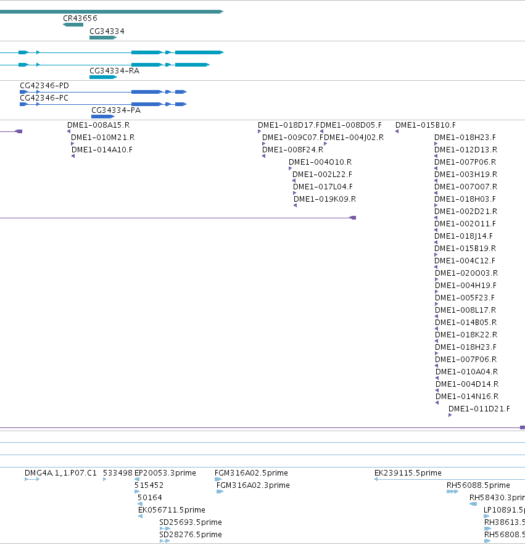Screen dimensions: 525x544
Task: Select feature DME1-004C12.F
Action: pyautogui.click(x=465, y=260)
